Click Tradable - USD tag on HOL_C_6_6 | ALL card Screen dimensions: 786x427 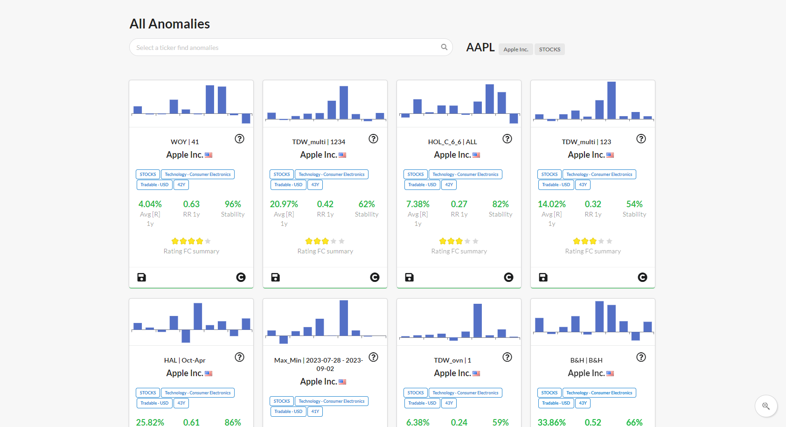(x=422, y=185)
